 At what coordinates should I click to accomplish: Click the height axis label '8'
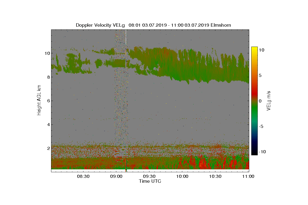48,77
